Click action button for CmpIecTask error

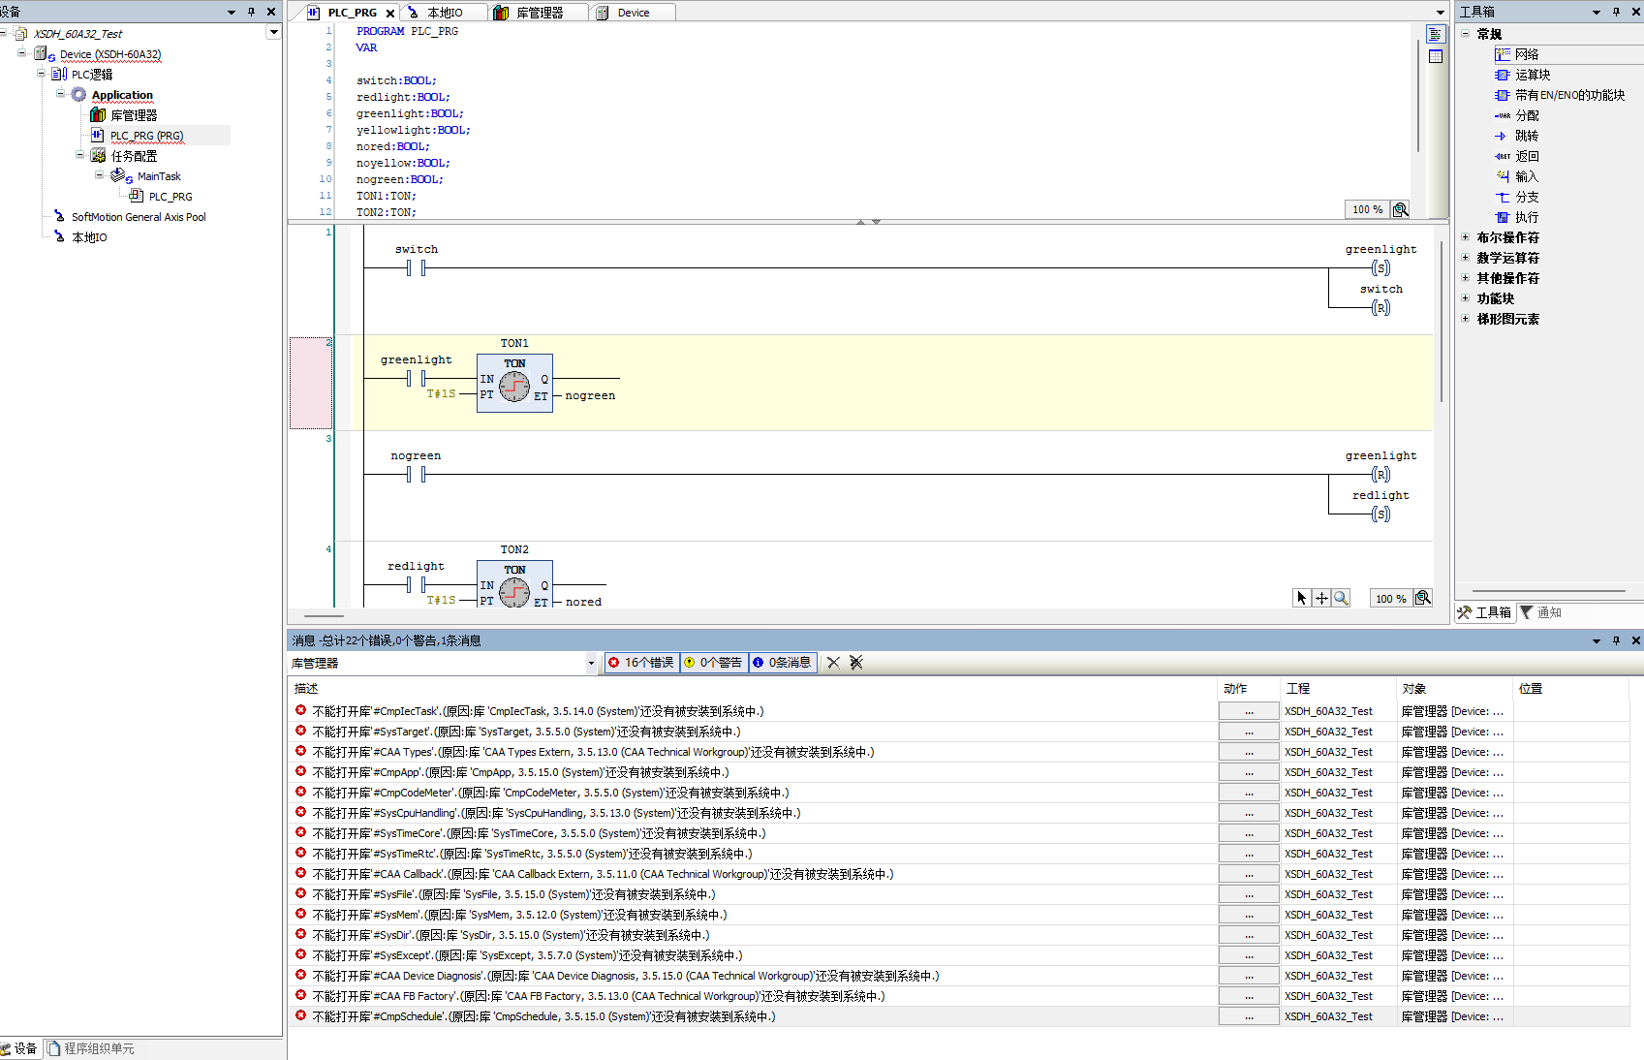coord(1248,711)
